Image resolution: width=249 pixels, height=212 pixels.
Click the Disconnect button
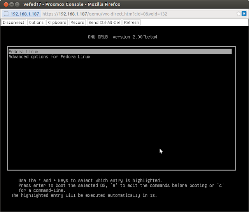click(14, 23)
